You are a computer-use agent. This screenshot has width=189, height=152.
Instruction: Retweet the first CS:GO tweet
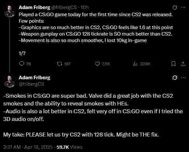click(x=64, y=64)
